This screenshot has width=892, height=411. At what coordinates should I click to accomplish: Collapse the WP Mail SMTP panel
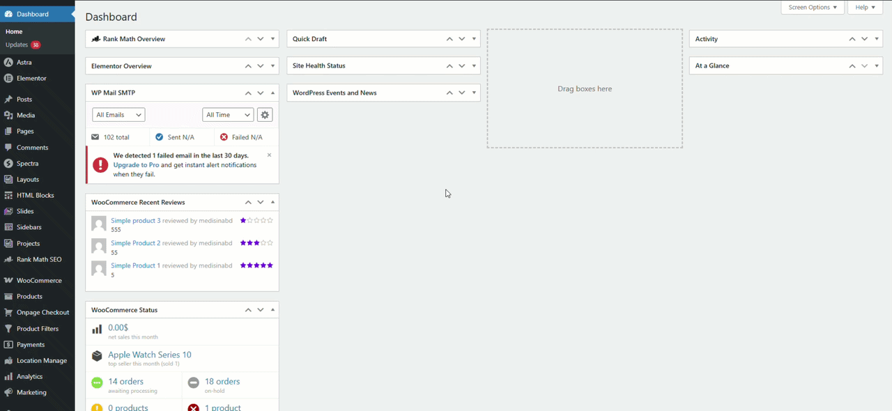[272, 93]
